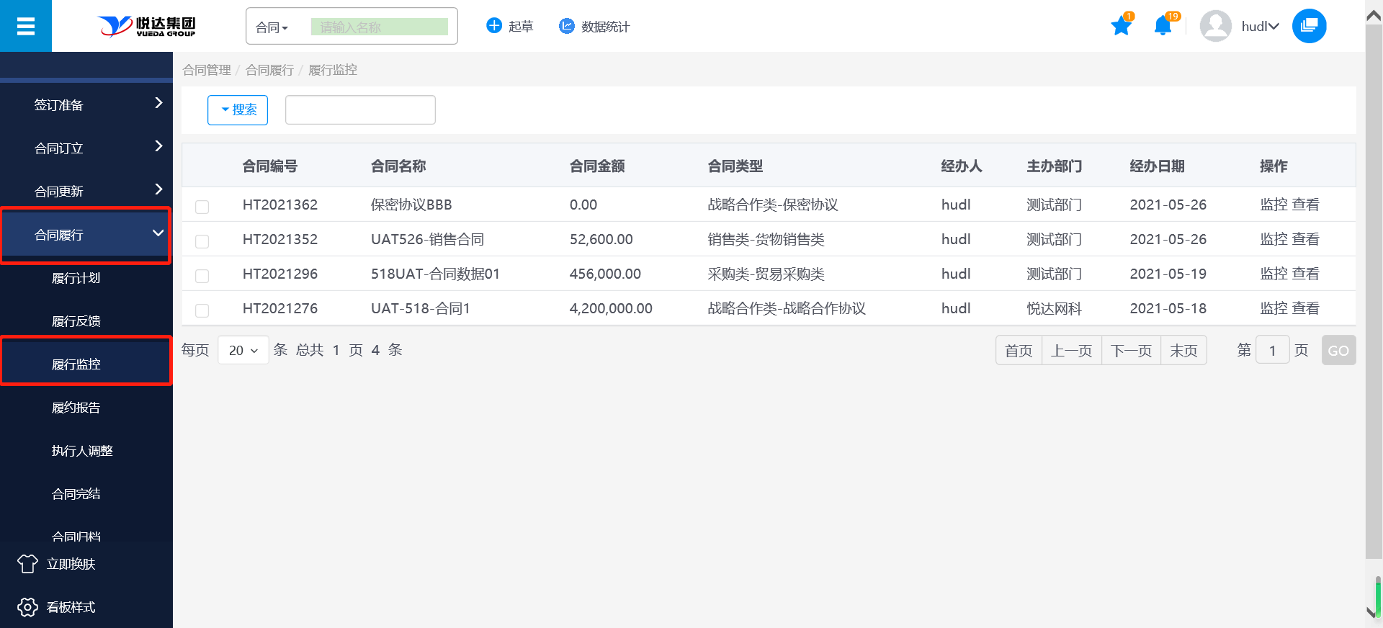The image size is (1383, 628).
Task: Click the 立即换肤 shirt icon
Action: pos(27,564)
